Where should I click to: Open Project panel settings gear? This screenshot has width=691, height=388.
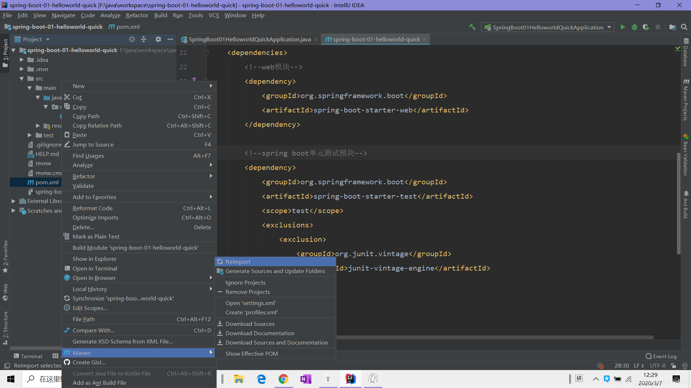point(158,39)
